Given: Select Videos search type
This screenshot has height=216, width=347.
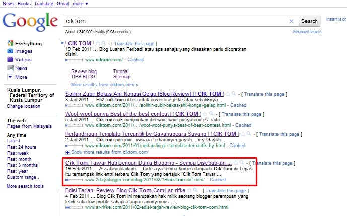Looking at the screenshot, I should pos(23,60).
